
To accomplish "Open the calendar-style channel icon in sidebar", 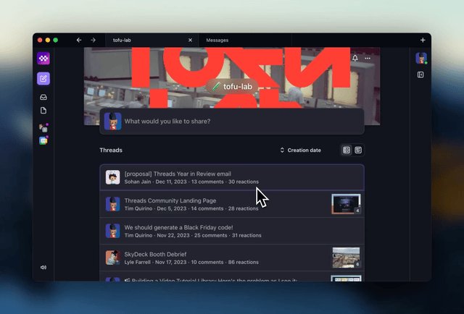I will [x=43, y=140].
